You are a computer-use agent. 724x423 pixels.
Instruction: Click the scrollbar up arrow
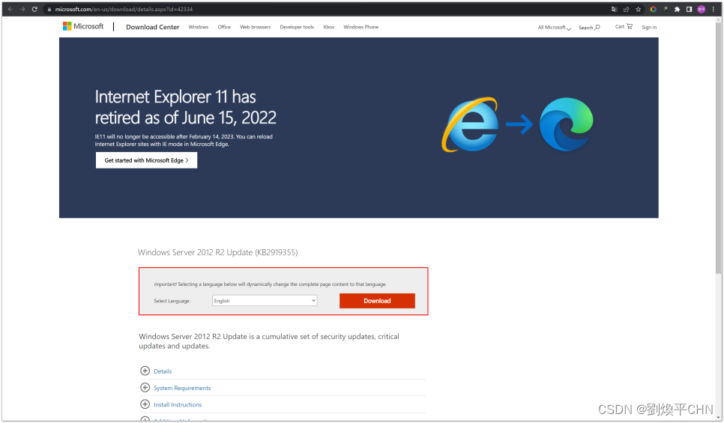719,19
